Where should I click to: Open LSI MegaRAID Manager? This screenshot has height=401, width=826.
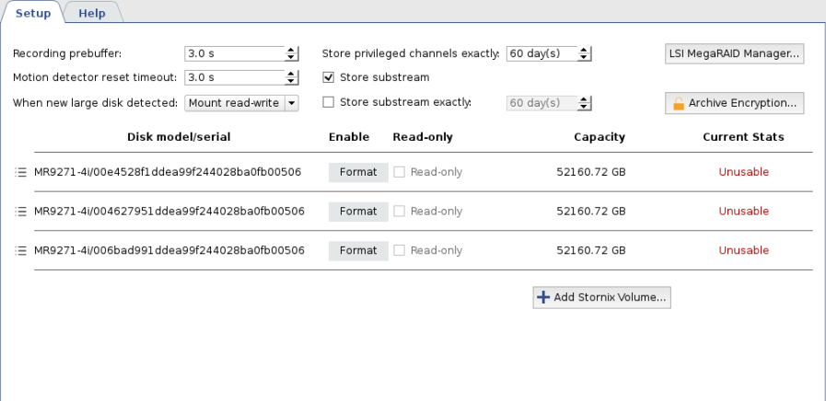click(734, 53)
